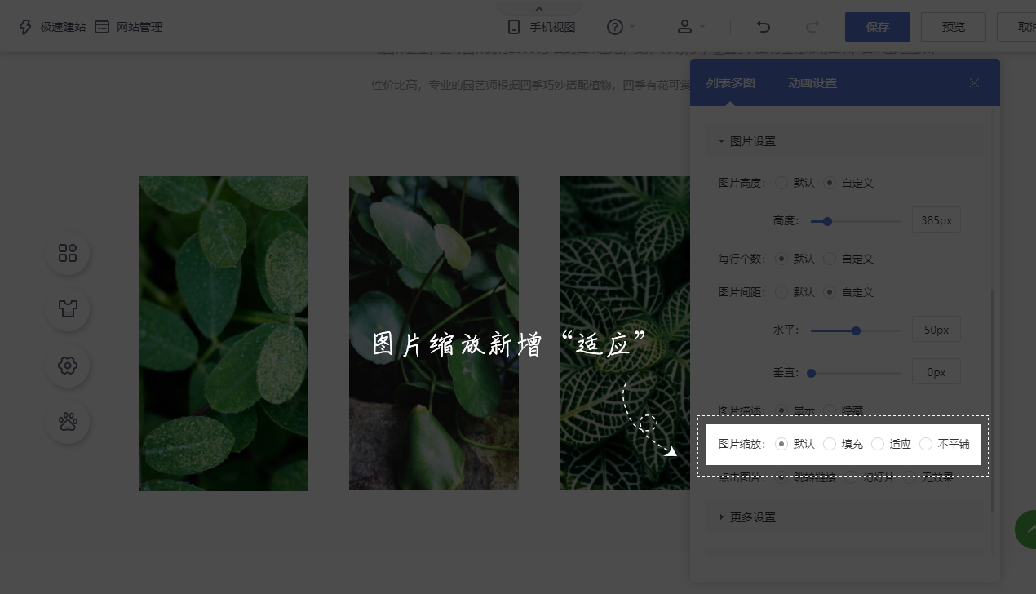Select 不平铺 for 图片缩放

point(926,444)
